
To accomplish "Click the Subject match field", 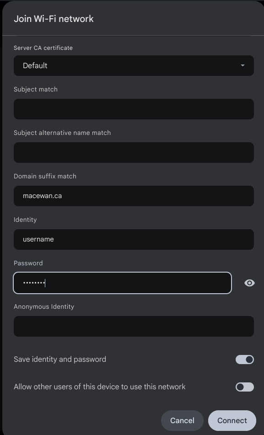I will point(134,109).
